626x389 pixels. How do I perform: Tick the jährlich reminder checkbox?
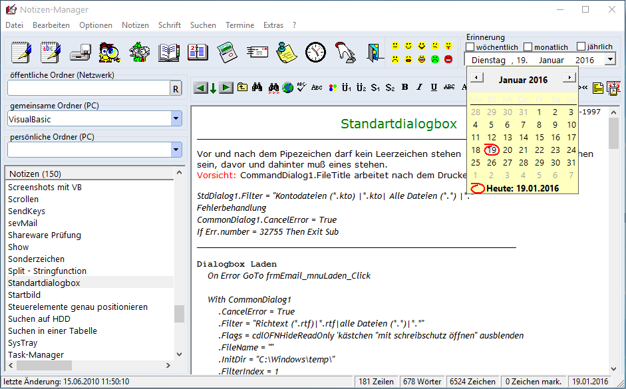[x=581, y=47]
